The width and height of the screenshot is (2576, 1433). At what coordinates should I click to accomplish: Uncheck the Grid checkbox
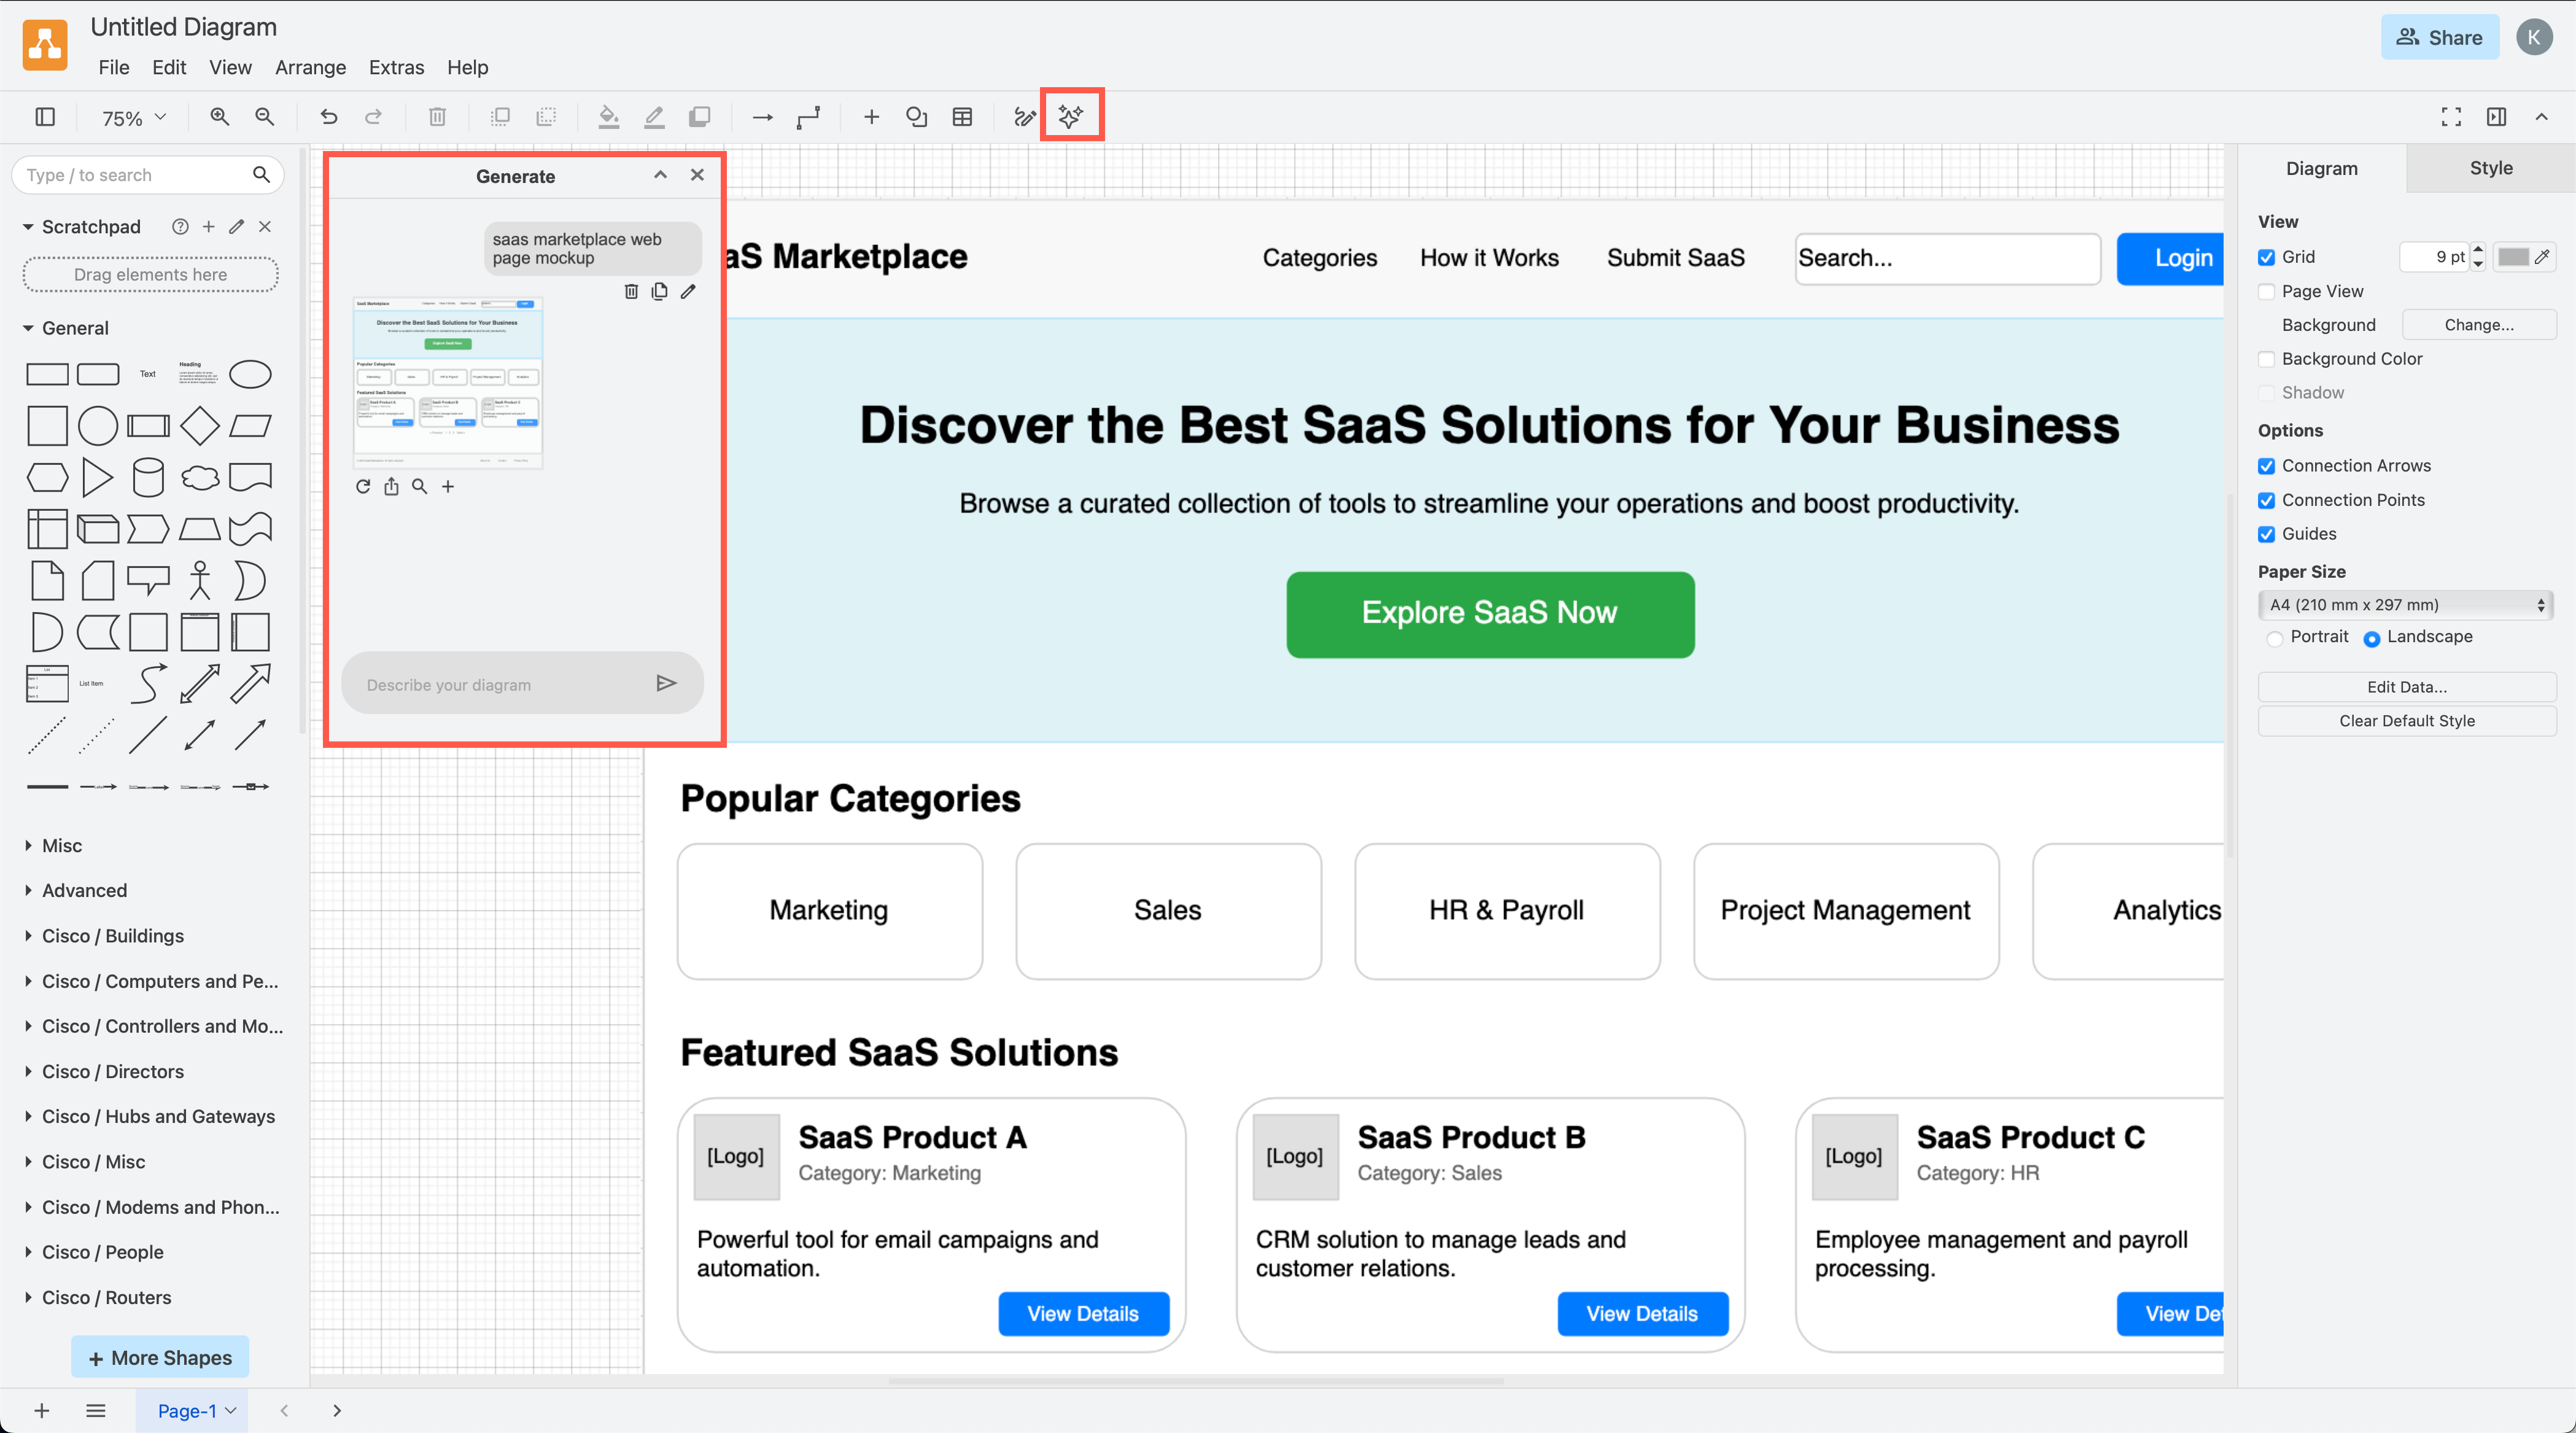click(x=2266, y=257)
